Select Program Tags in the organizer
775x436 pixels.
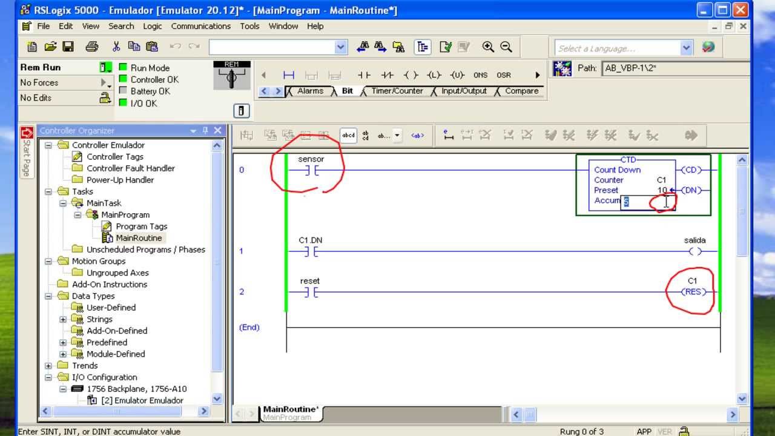click(142, 226)
